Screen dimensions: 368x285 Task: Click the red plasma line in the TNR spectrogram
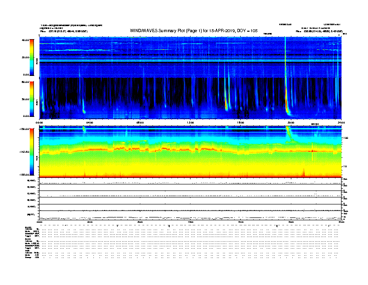coord(190,149)
